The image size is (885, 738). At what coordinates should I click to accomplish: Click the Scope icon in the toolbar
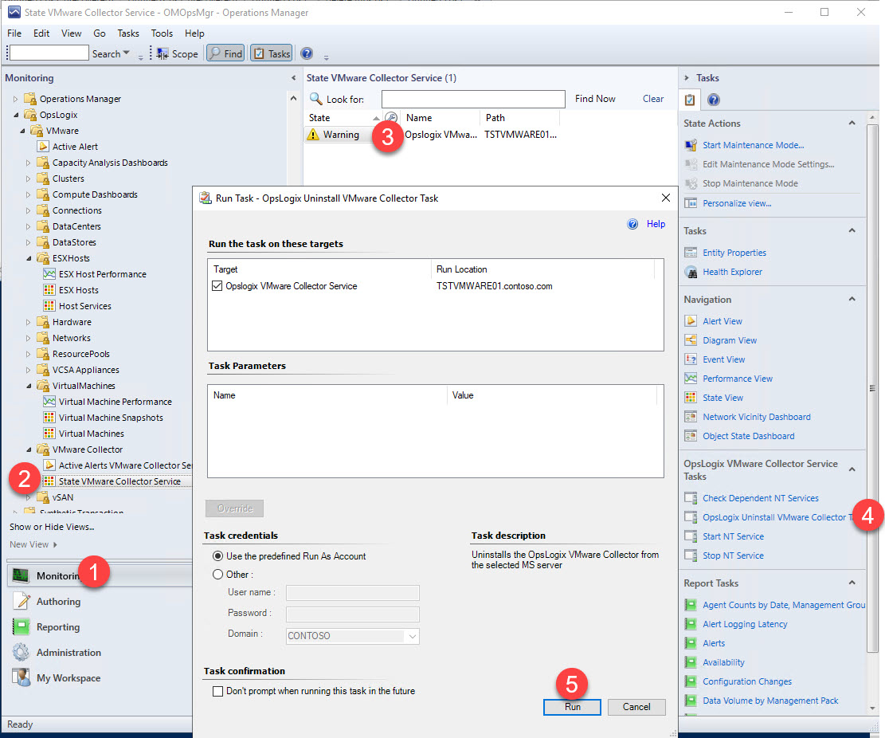(163, 53)
